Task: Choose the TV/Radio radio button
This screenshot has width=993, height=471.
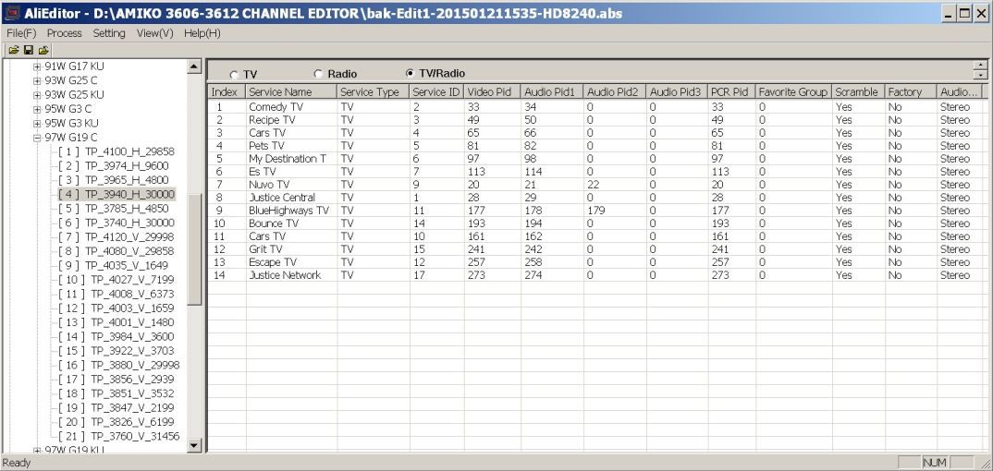Action: click(409, 73)
